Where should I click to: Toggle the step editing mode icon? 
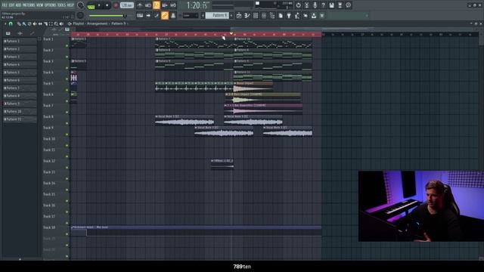click(x=157, y=15)
